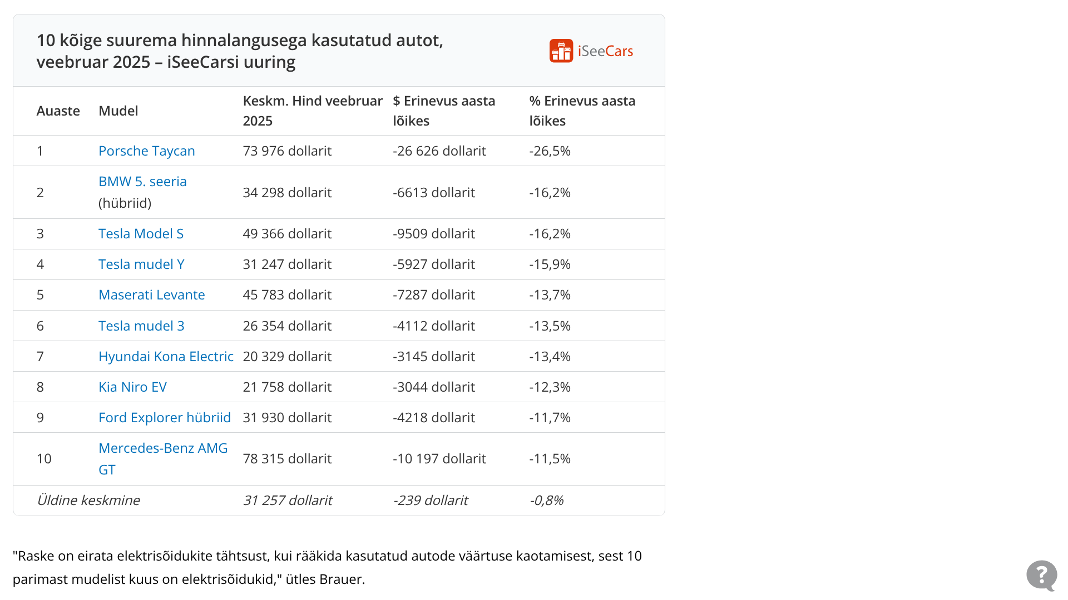Screen dimensions: 1068x600
Task: Open the help question mark bubble
Action: (x=1041, y=575)
